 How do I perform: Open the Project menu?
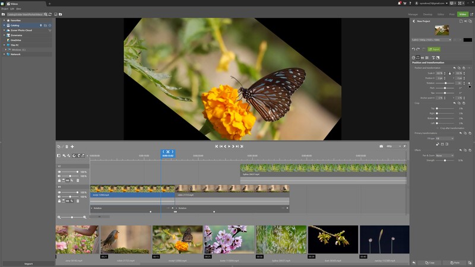coord(5,9)
